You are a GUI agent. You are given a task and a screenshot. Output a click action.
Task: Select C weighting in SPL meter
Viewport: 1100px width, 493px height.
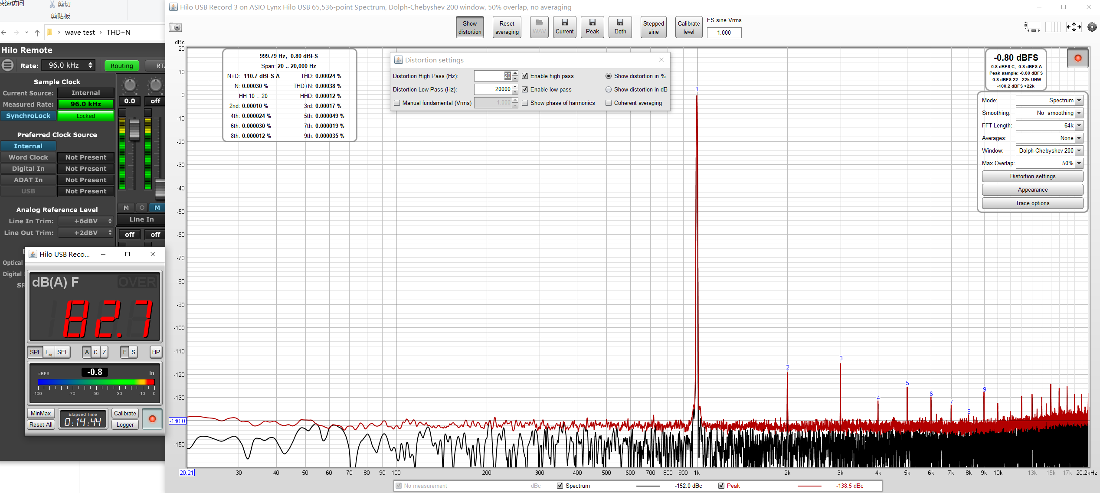(x=95, y=352)
